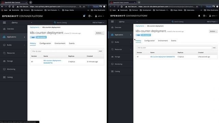Open k8s-counter-deployment replica set link in right console
Screen dimensions: 219x123
pyautogui.click(x=163, y=57)
